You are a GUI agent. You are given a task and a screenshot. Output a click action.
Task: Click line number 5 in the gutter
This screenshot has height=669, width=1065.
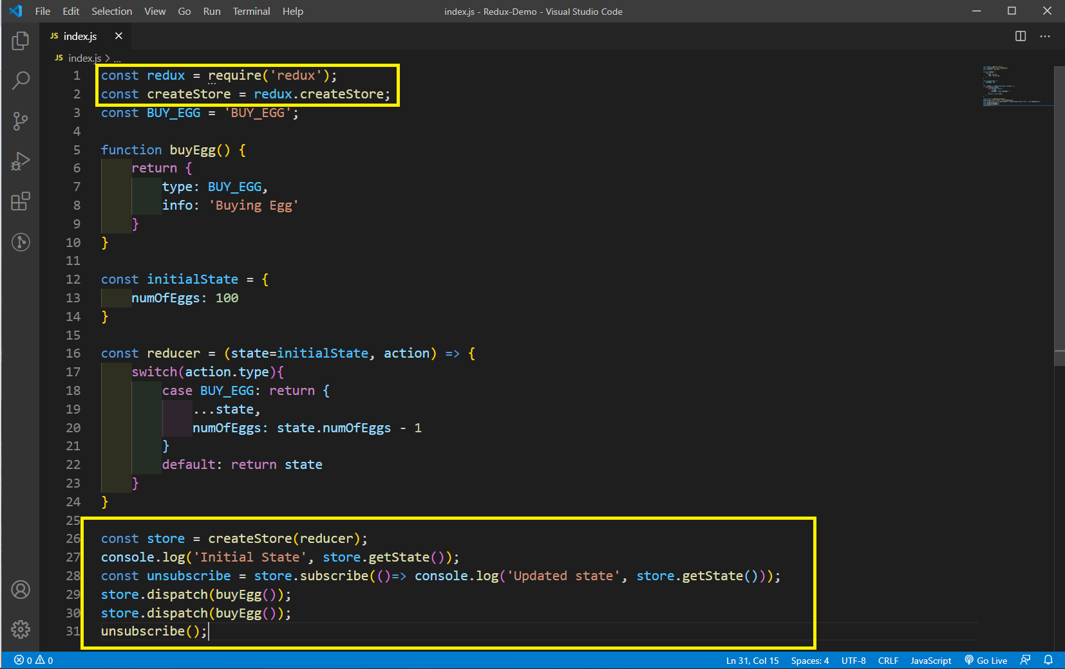(x=77, y=150)
